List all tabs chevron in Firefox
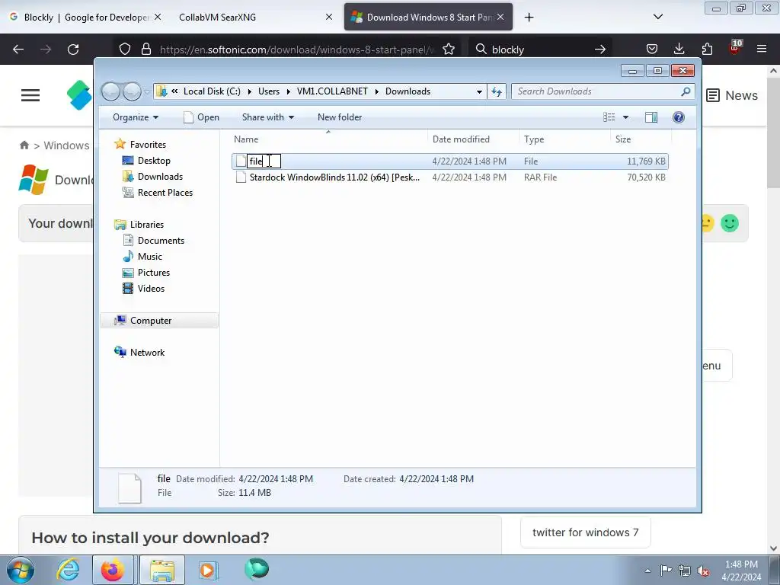780x585 pixels. coord(657,17)
